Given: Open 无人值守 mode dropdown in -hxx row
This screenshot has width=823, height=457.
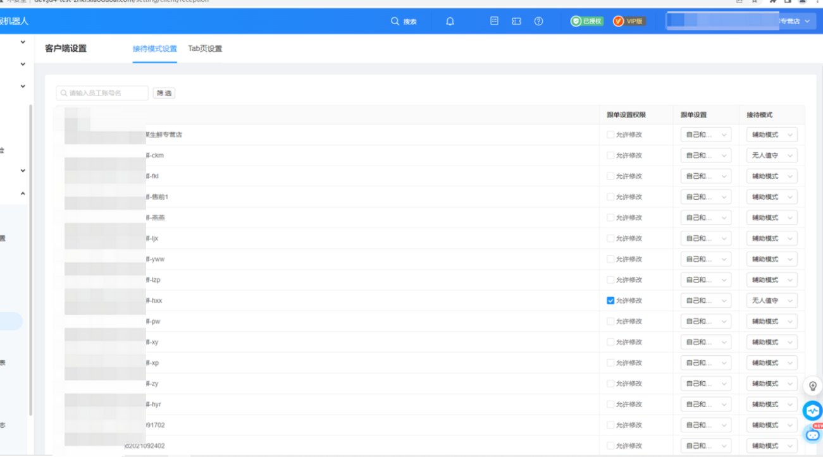Looking at the screenshot, I should pos(772,301).
